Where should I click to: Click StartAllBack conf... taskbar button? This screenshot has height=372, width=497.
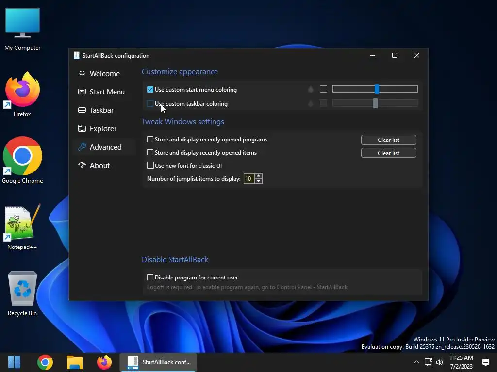(x=159, y=362)
